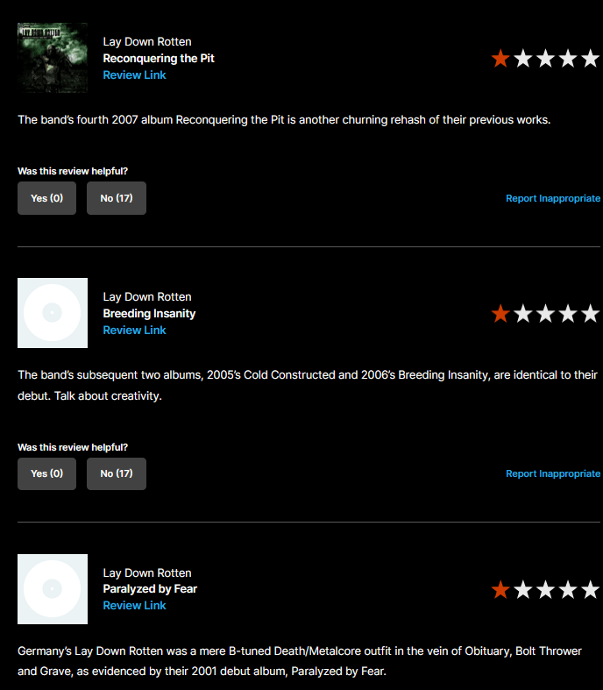Image resolution: width=603 pixels, height=690 pixels.
Task: Vote Yes on Reconquering the Pit review
Action: [46, 198]
